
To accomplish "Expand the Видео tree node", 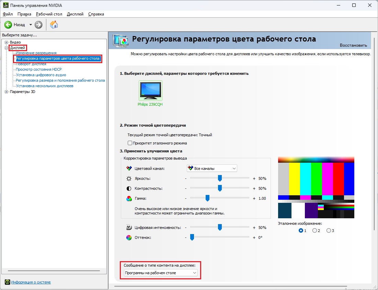I will [7, 42].
